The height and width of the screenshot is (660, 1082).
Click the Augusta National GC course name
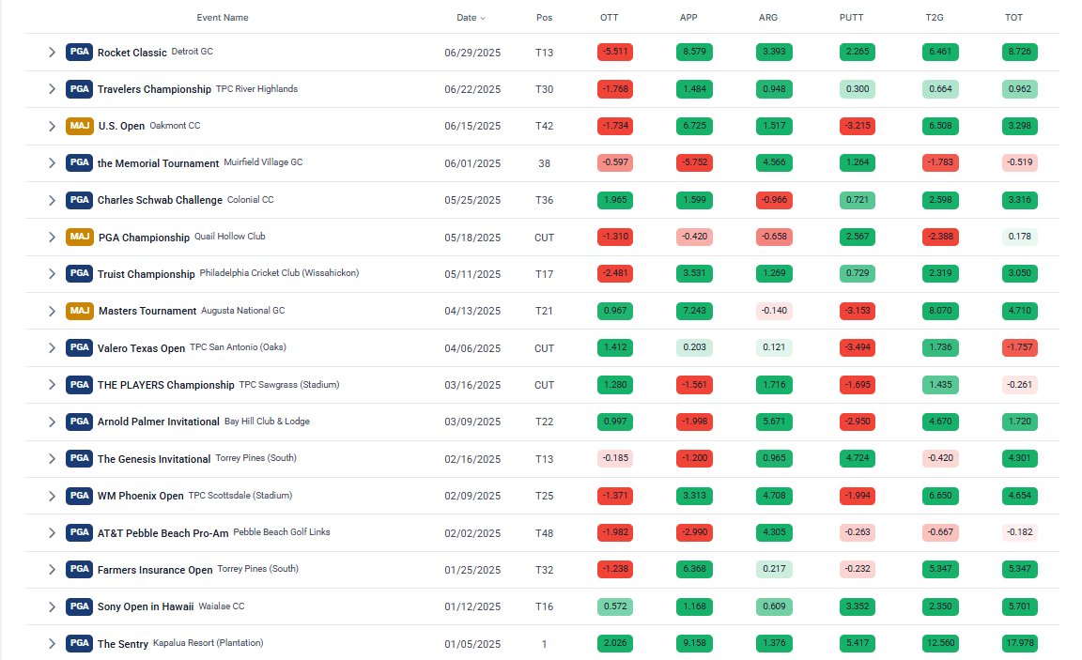click(243, 311)
